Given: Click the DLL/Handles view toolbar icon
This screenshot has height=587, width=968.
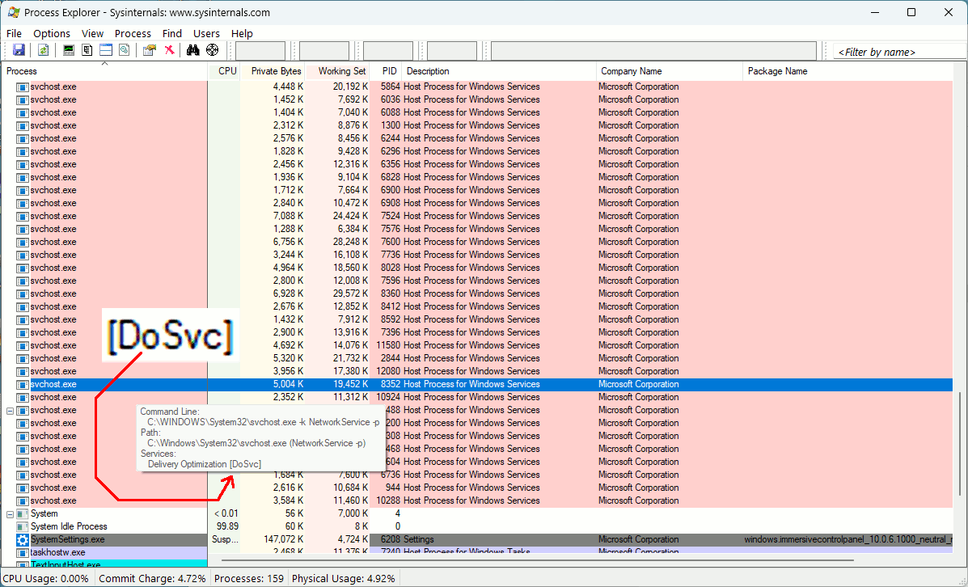Looking at the screenshot, I should click(x=125, y=50).
